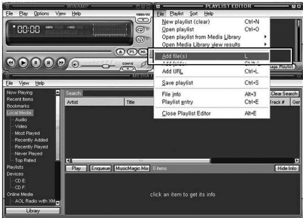Select Local Media tree node
This screenshot has height=218, width=303.
click(x=19, y=113)
